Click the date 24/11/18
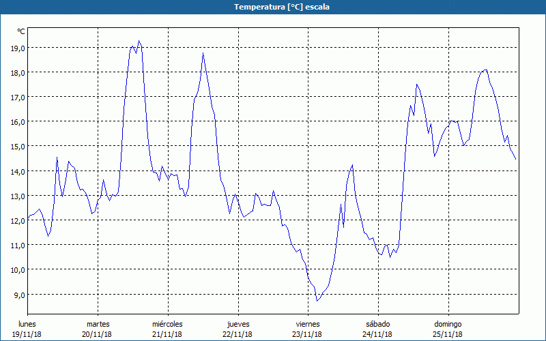 (x=377, y=334)
